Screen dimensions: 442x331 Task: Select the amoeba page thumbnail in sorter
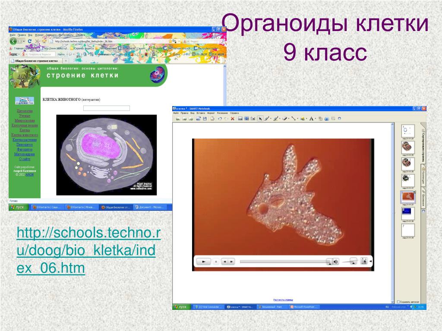pyautogui.click(x=407, y=197)
